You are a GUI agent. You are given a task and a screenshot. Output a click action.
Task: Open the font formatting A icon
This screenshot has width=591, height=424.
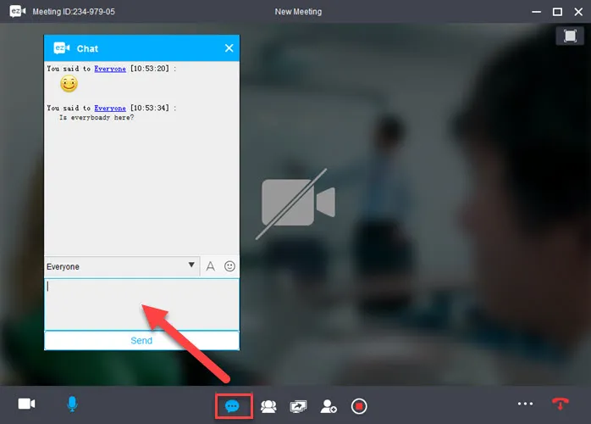(210, 266)
